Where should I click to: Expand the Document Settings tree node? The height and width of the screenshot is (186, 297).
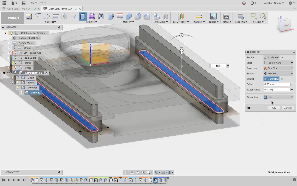(9, 38)
